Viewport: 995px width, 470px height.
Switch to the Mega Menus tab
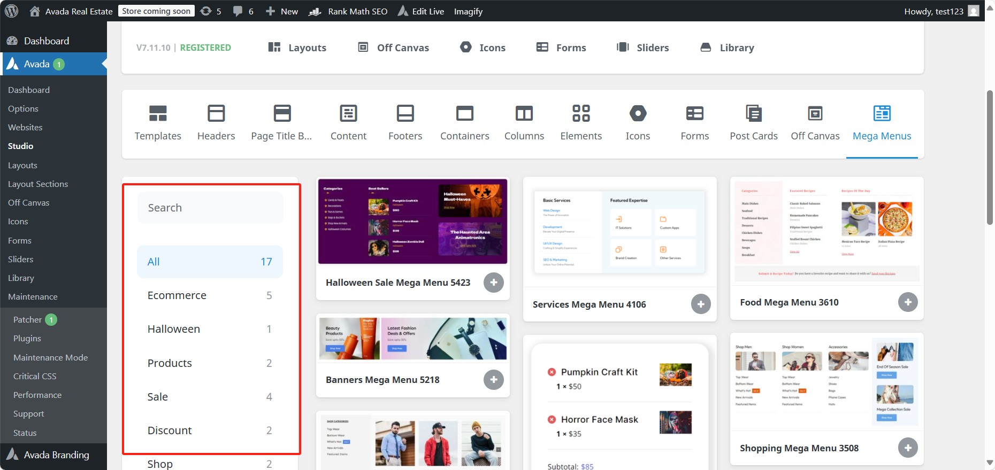pos(882,123)
